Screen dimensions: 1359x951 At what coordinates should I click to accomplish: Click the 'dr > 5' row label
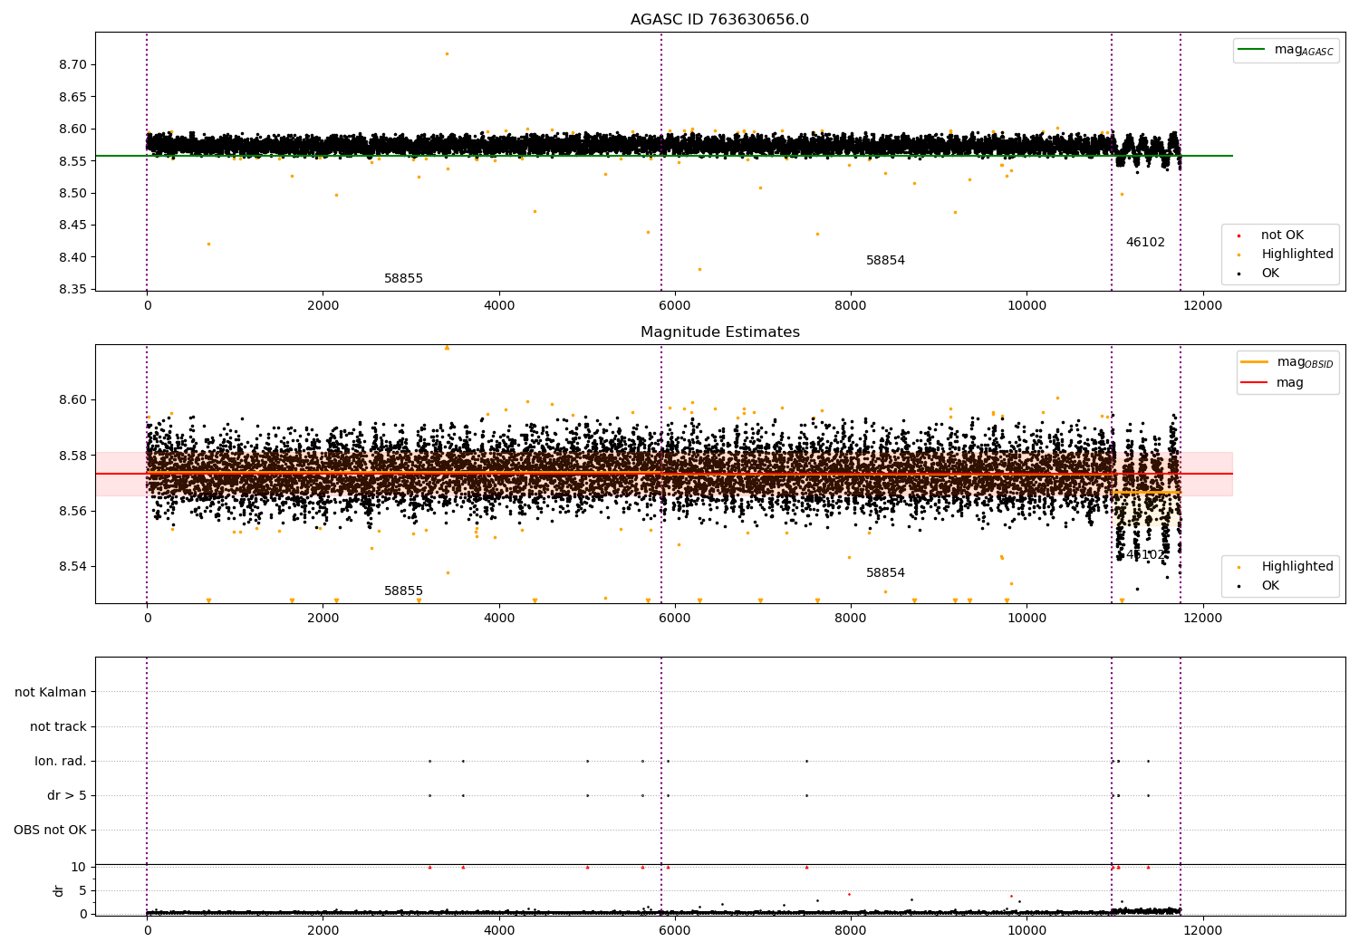[x=67, y=795]
